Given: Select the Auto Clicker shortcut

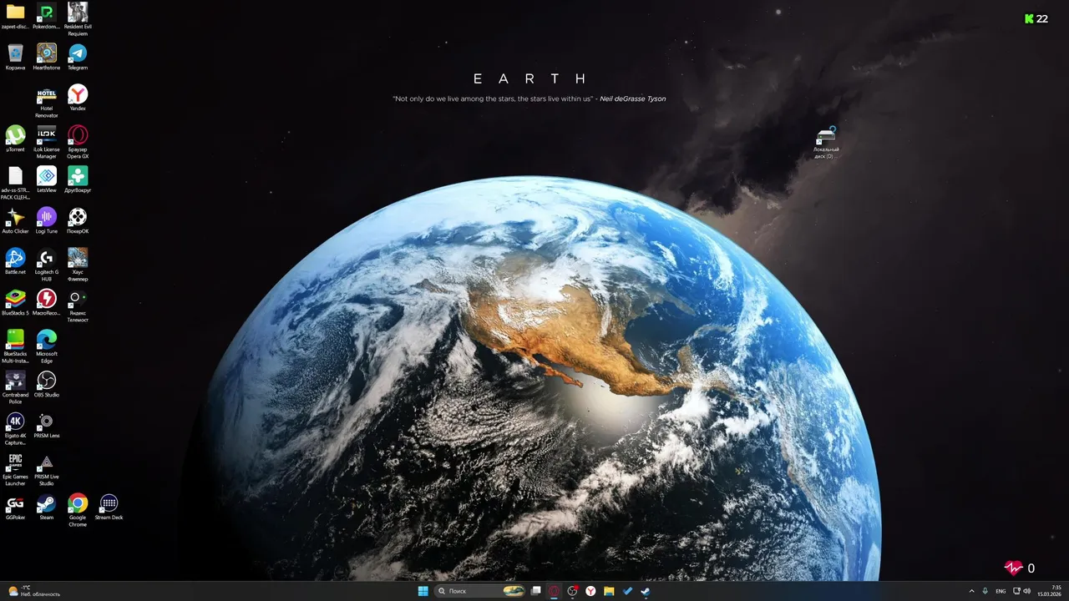Looking at the screenshot, I should pos(15,220).
